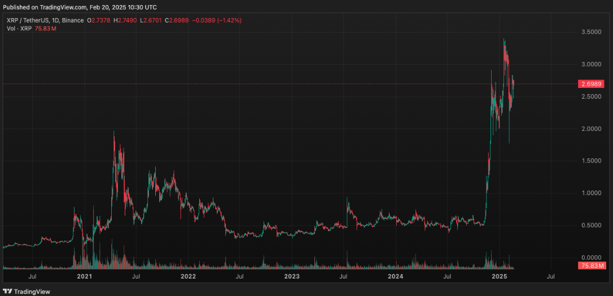Click the 2023 time axis label
This screenshot has width=613, height=296.
point(292,276)
